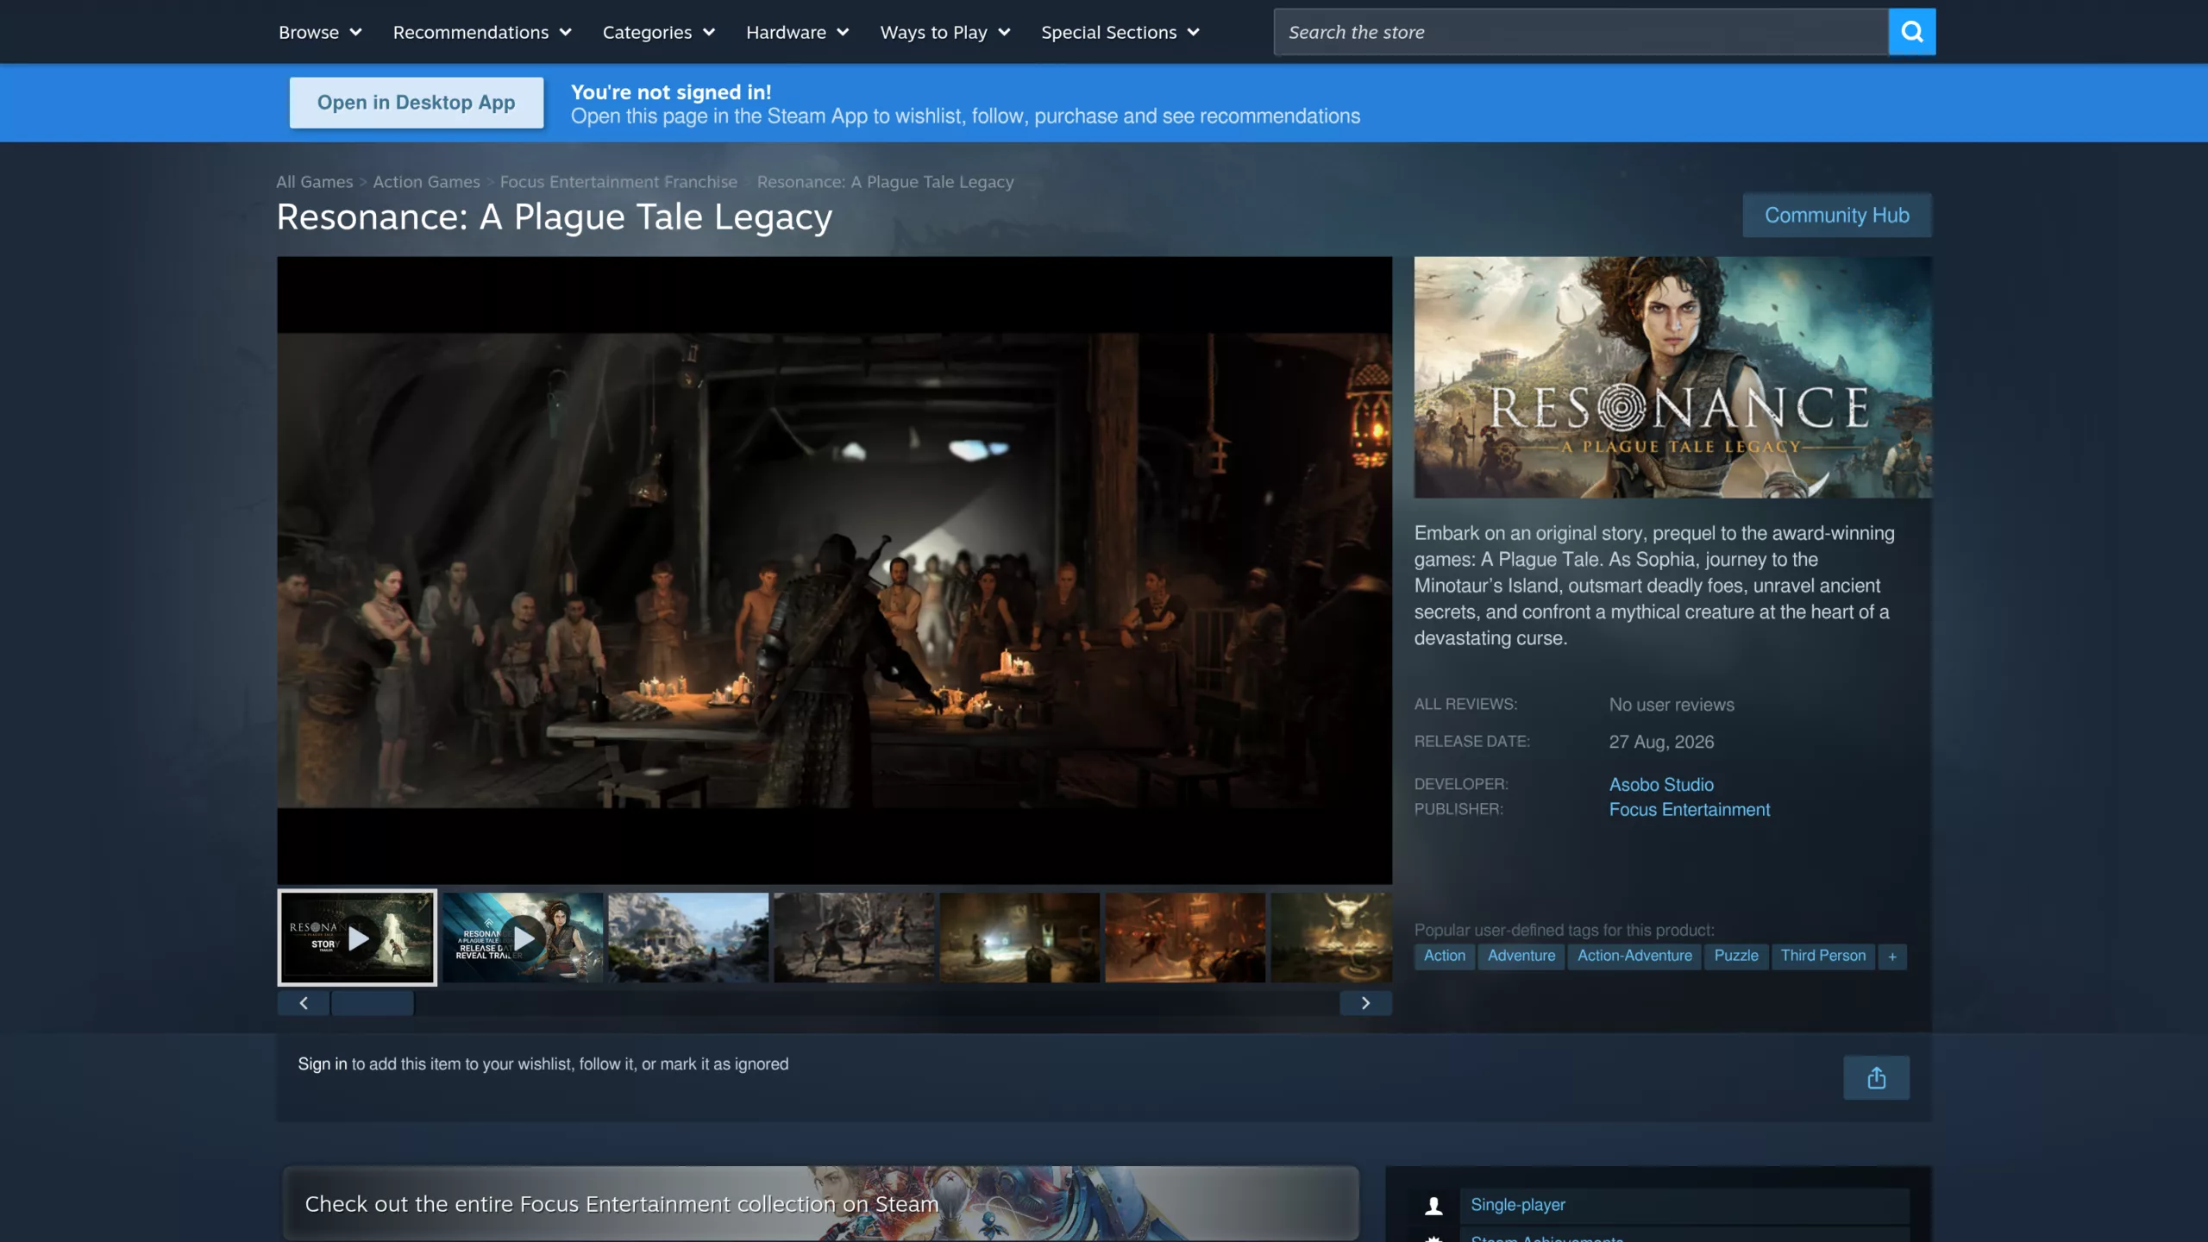2208x1242 pixels.
Task: Select the Puzzle tag
Action: point(1735,957)
